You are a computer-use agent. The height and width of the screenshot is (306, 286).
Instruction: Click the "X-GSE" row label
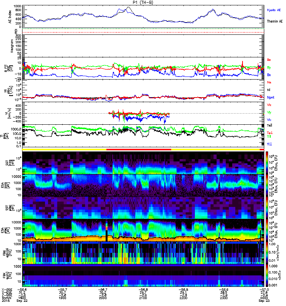(x=7, y=290)
